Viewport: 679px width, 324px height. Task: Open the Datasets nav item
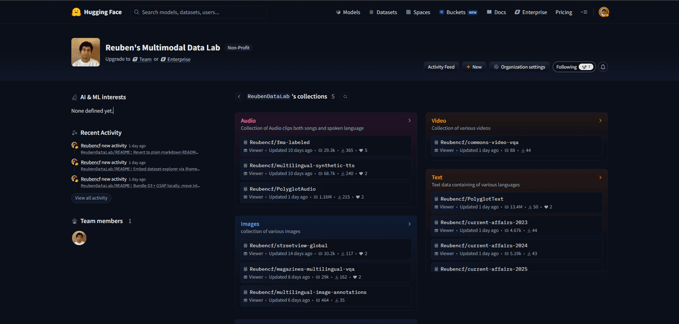click(383, 12)
